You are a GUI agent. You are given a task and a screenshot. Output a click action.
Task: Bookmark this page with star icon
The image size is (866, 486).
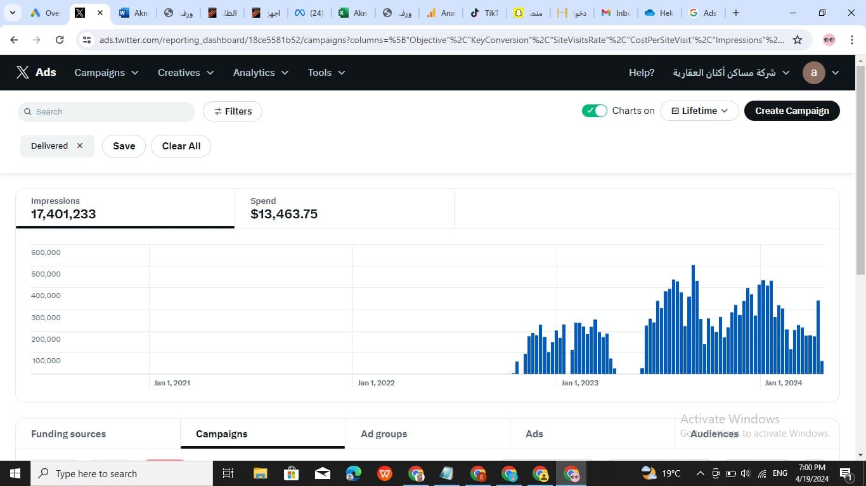point(798,40)
